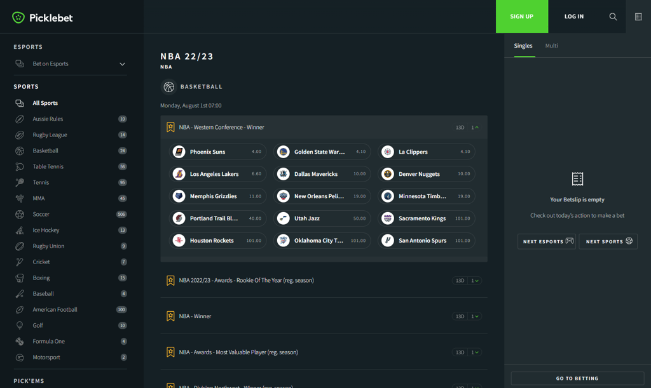Click the Next Esports button
651x388 pixels.
pos(546,241)
